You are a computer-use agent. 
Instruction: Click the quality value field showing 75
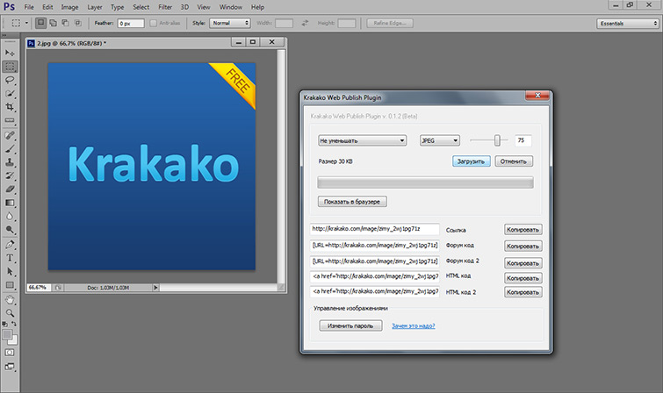click(x=523, y=140)
